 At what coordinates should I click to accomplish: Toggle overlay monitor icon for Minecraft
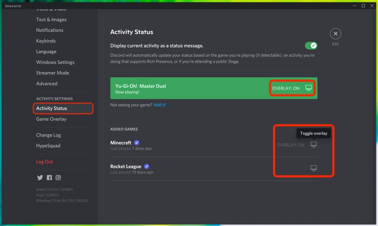313,145
